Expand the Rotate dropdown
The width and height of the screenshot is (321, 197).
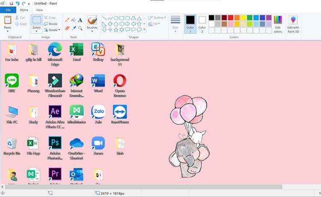click(x=52, y=30)
